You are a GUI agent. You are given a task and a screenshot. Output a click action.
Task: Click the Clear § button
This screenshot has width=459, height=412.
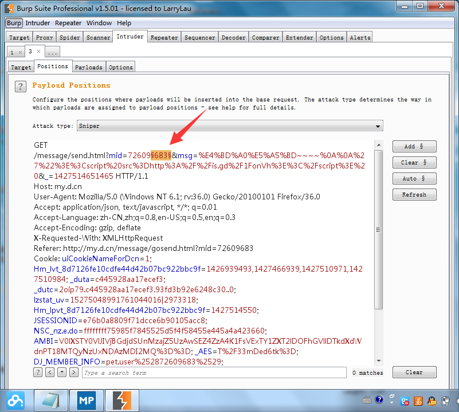click(414, 163)
